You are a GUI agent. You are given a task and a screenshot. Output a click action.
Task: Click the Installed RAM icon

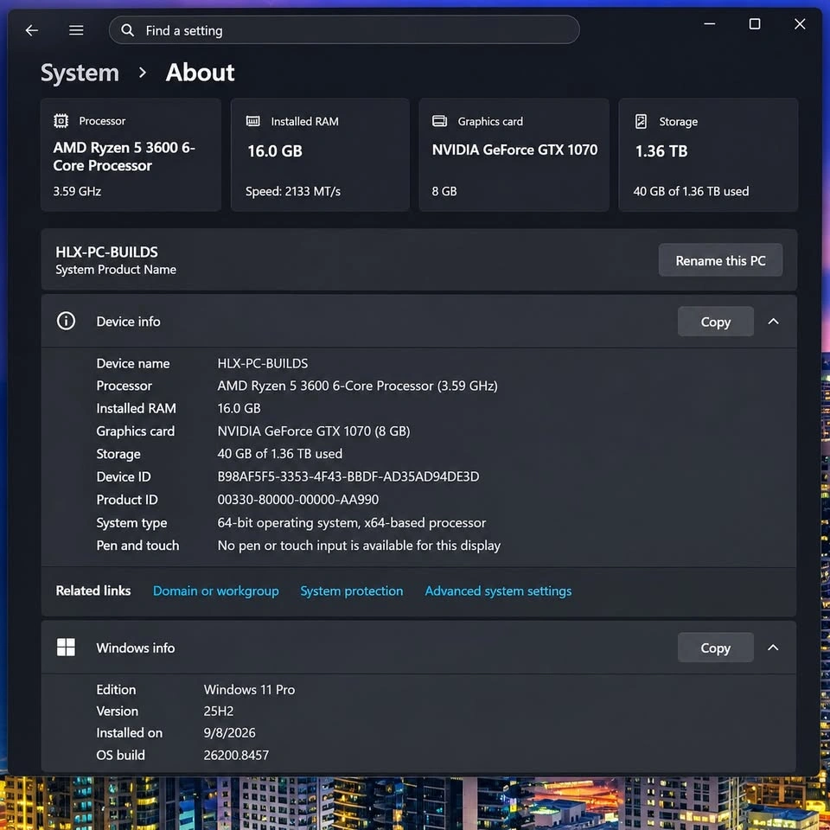click(253, 121)
